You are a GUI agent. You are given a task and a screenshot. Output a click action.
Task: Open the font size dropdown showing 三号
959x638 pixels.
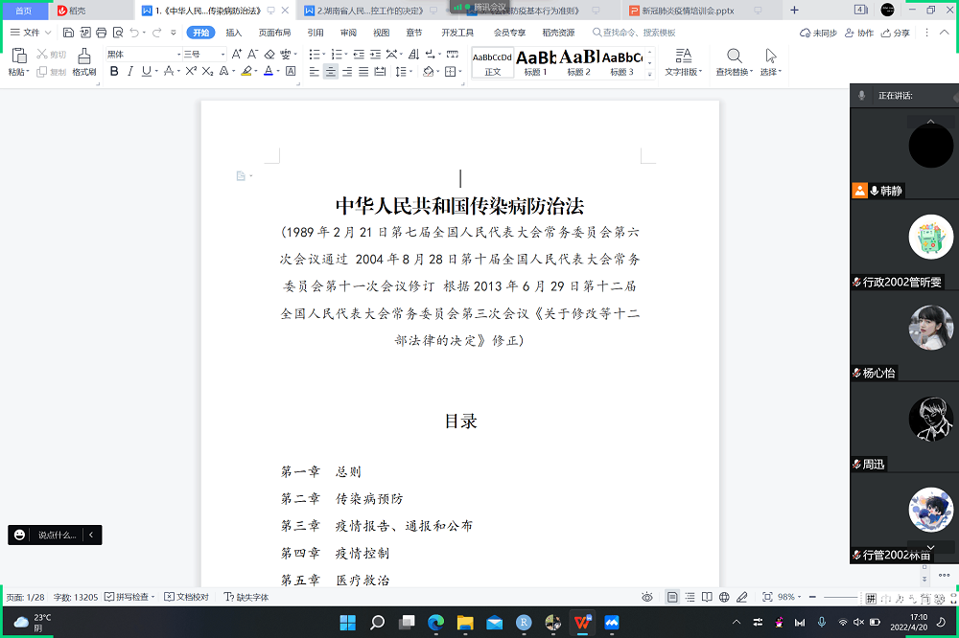[205, 55]
